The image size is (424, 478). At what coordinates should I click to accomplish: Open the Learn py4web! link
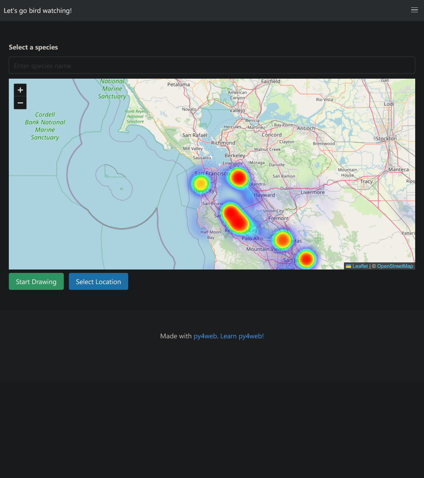pos(242,336)
